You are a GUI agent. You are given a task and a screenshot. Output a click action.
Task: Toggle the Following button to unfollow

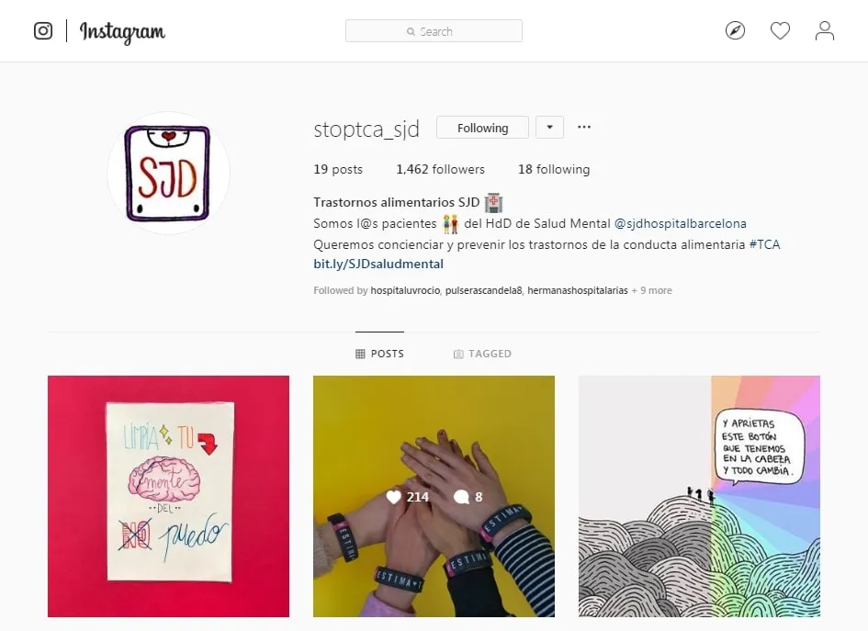483,128
